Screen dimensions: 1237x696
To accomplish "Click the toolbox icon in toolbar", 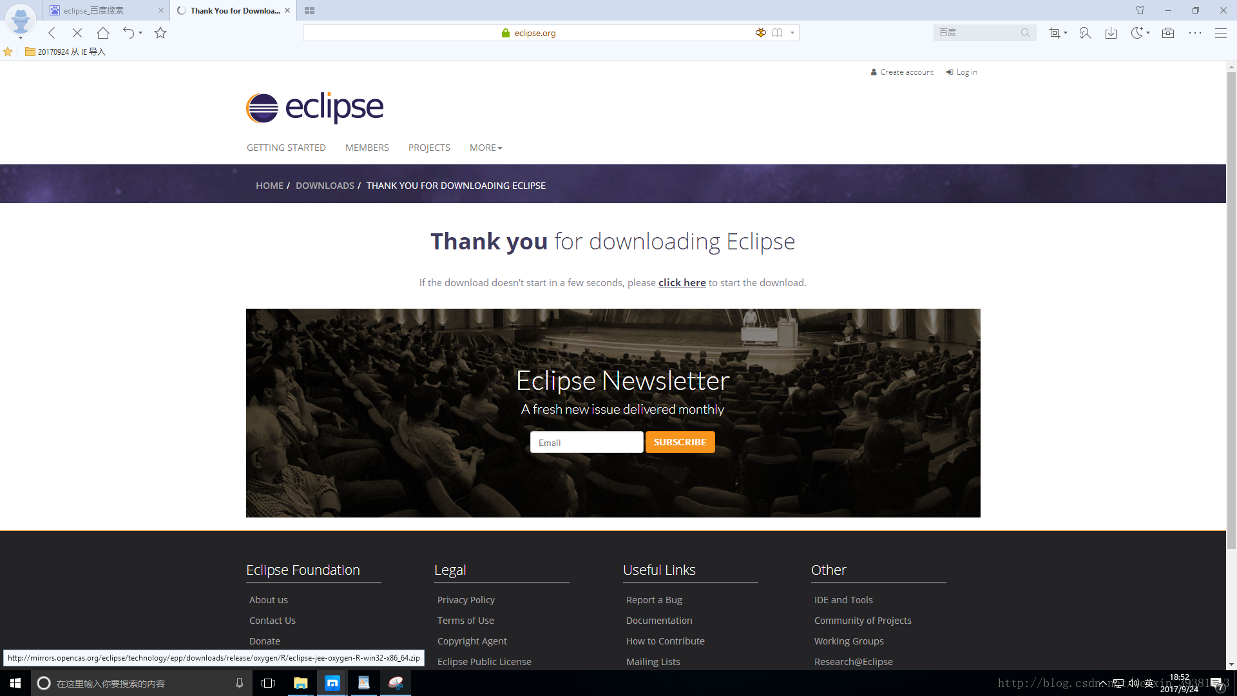I will 1167,33.
